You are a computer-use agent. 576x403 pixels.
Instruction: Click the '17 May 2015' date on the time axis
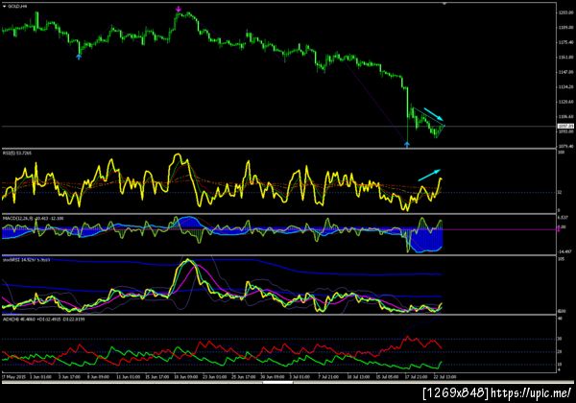pyautogui.click(x=14, y=377)
